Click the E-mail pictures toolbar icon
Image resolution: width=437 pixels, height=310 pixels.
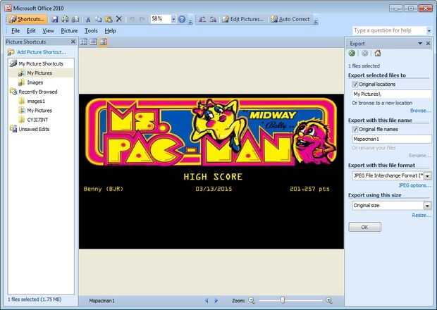[x=75, y=19]
